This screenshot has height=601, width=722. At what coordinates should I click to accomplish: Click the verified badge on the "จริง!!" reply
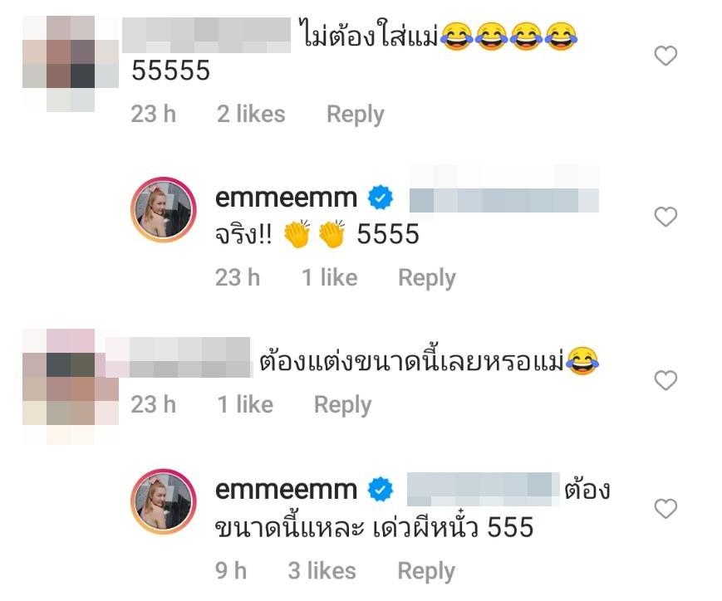coord(381,198)
